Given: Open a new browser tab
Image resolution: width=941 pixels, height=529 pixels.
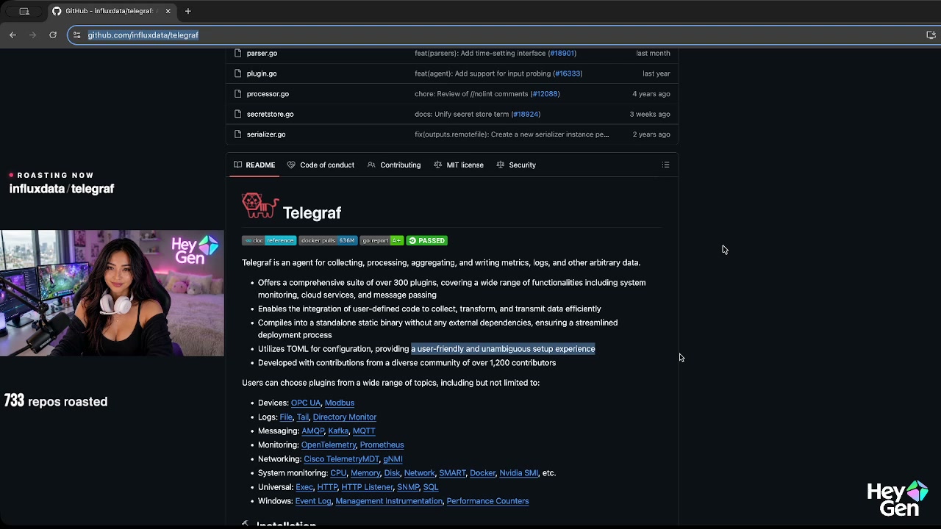Looking at the screenshot, I should (188, 11).
